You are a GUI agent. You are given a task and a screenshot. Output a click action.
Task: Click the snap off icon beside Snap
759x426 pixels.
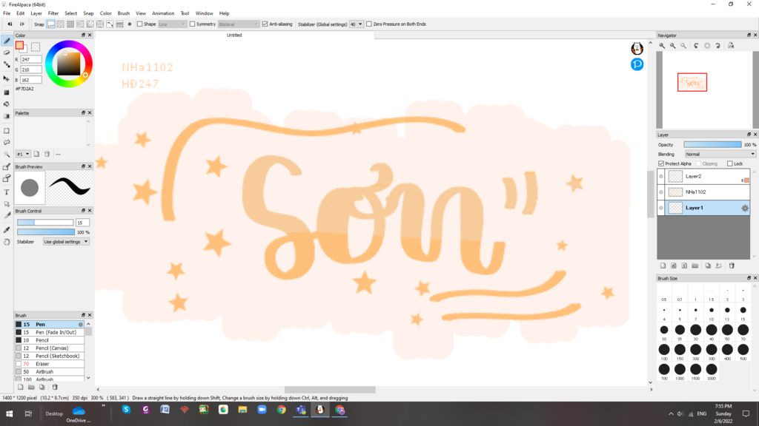tap(51, 24)
